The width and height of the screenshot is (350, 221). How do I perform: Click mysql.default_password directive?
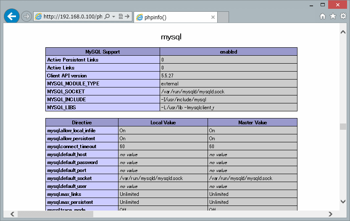point(72,162)
